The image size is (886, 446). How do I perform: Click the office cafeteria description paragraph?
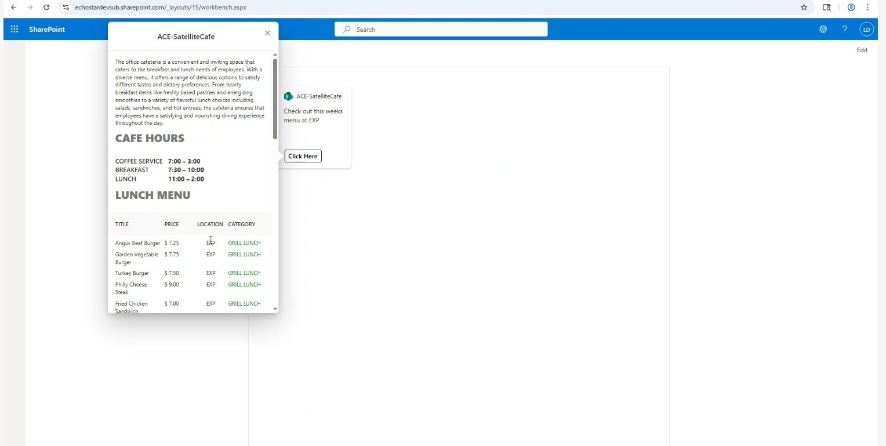click(x=190, y=92)
